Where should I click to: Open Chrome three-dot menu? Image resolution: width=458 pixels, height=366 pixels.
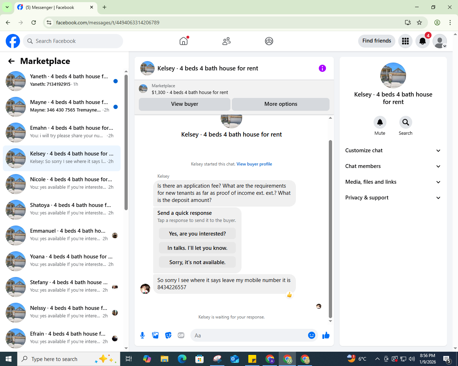450,23
